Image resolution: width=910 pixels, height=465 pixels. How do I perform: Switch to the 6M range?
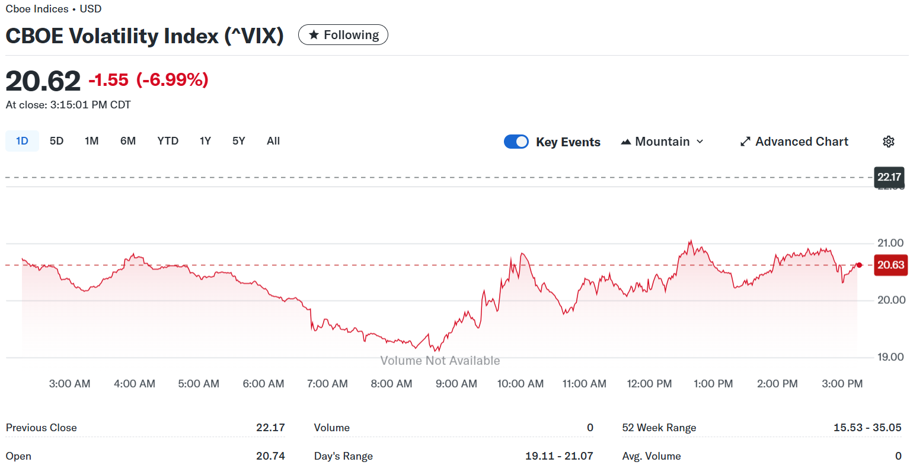(128, 141)
